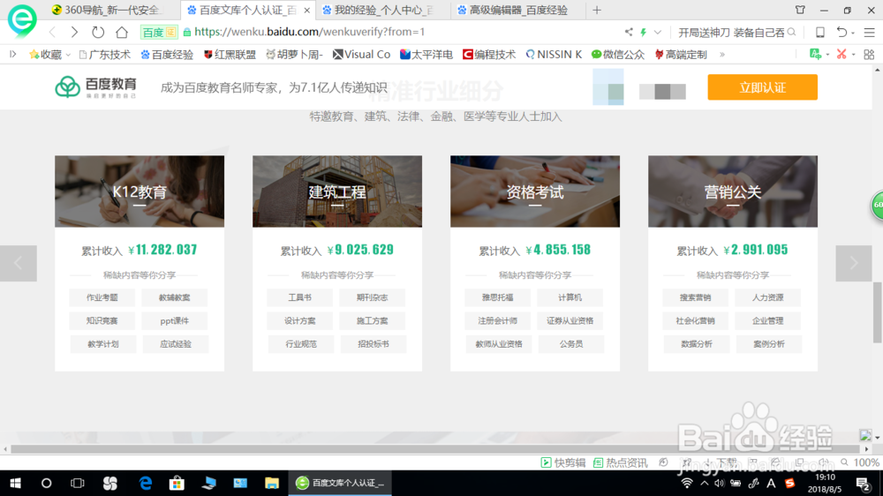This screenshot has width=883, height=496.
Task: Expand more bookmarks with the double-chevron
Action: (x=722, y=55)
